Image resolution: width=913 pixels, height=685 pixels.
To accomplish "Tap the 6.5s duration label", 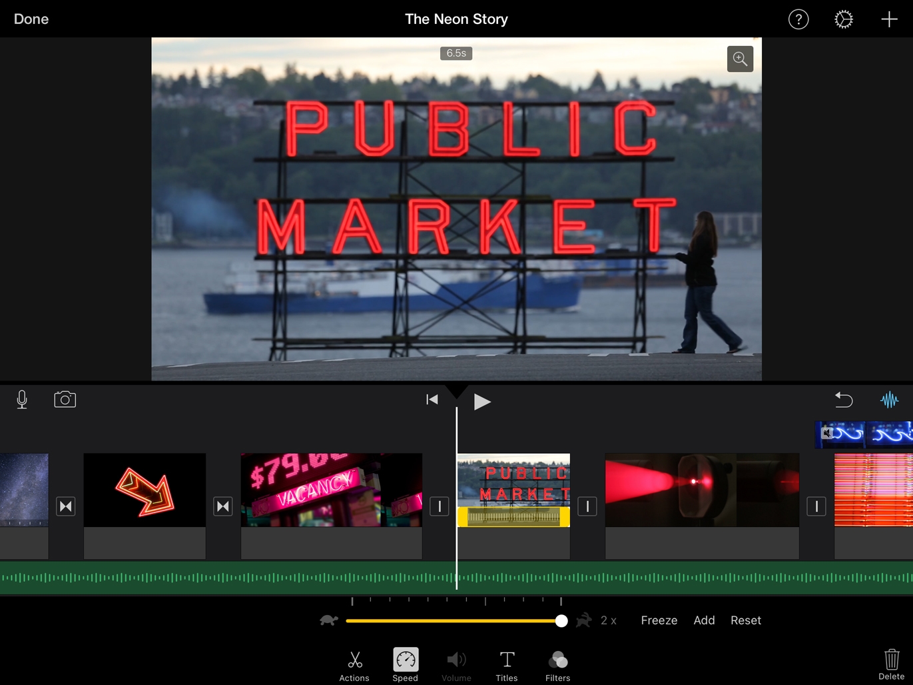I will coord(456,53).
